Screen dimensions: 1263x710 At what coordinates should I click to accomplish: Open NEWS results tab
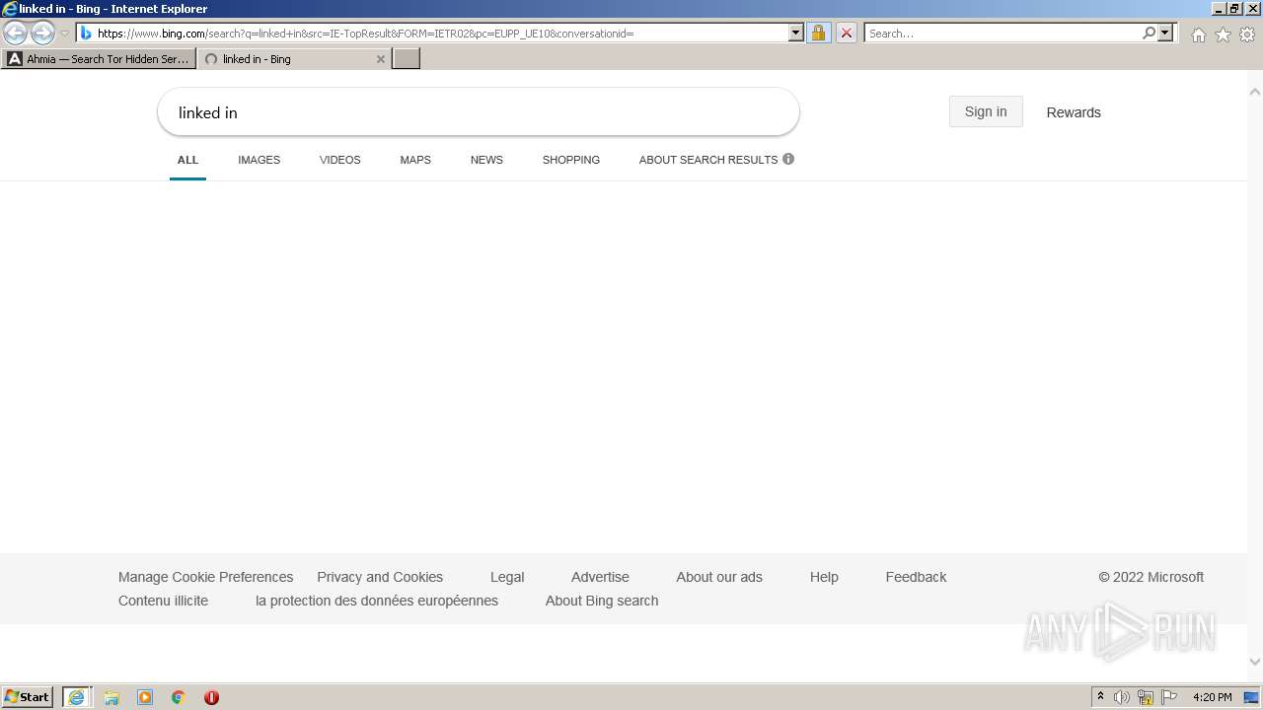pyautogui.click(x=486, y=160)
